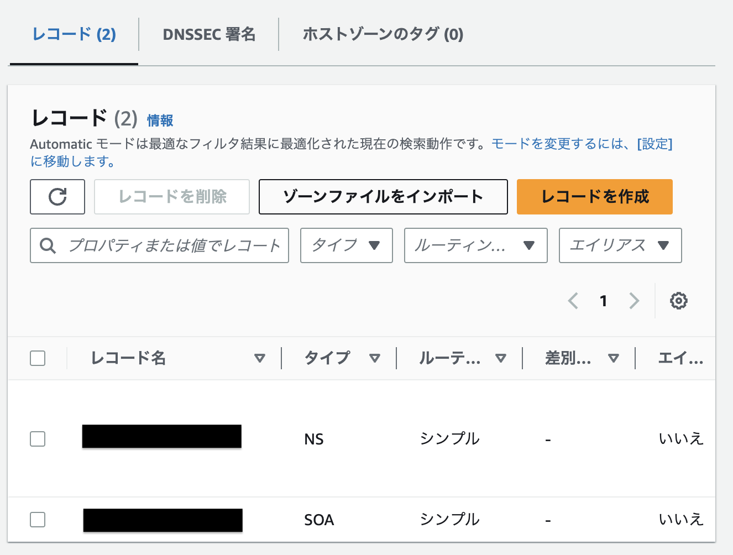Click the record search input field
This screenshot has height=555, width=733.
pos(166,245)
